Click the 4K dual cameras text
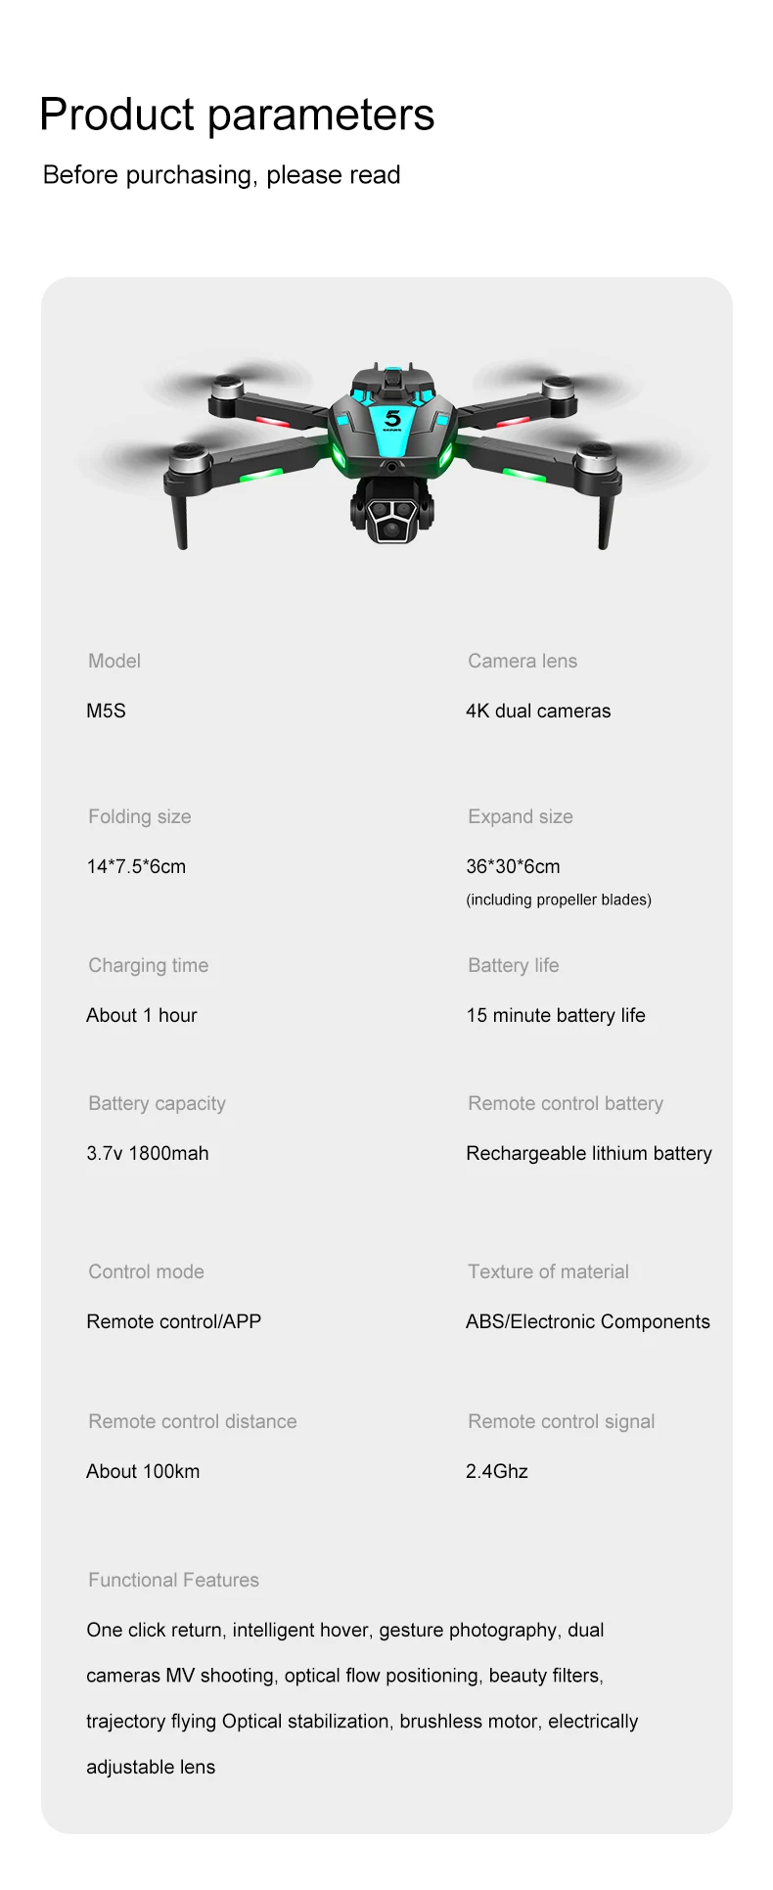Screen dimensions: 773x1890 click(x=538, y=711)
